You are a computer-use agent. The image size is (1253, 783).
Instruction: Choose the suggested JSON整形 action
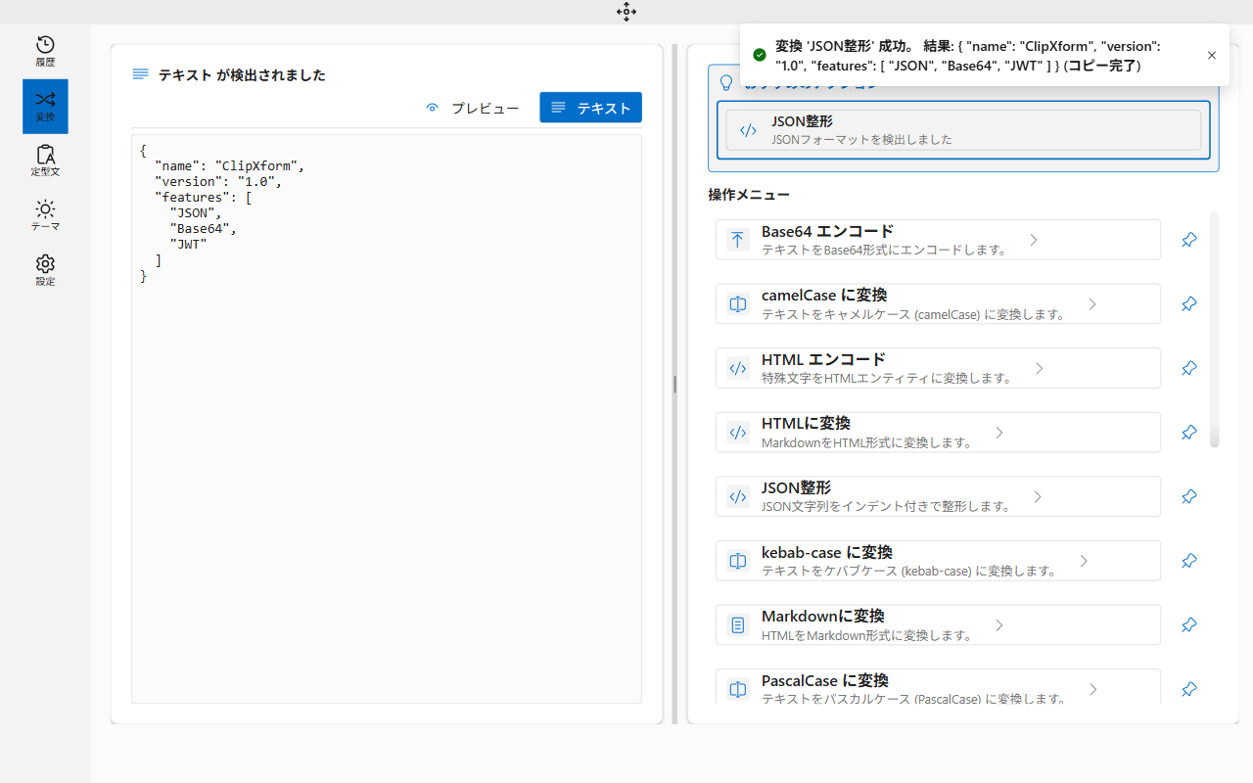point(963,128)
